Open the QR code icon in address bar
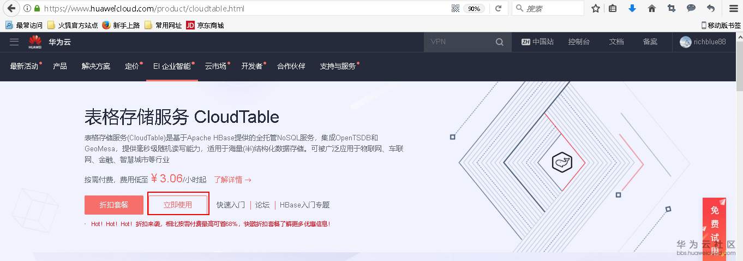The width and height of the screenshot is (743, 261). [x=456, y=9]
